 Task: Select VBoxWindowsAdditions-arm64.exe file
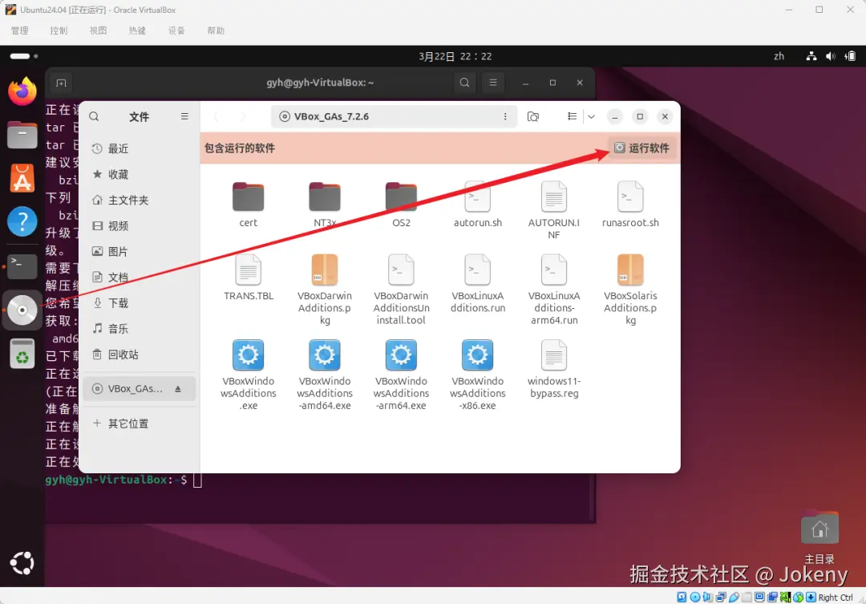tap(401, 375)
